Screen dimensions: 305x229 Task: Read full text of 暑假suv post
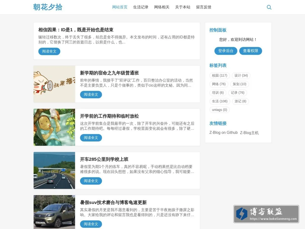tap(91, 224)
